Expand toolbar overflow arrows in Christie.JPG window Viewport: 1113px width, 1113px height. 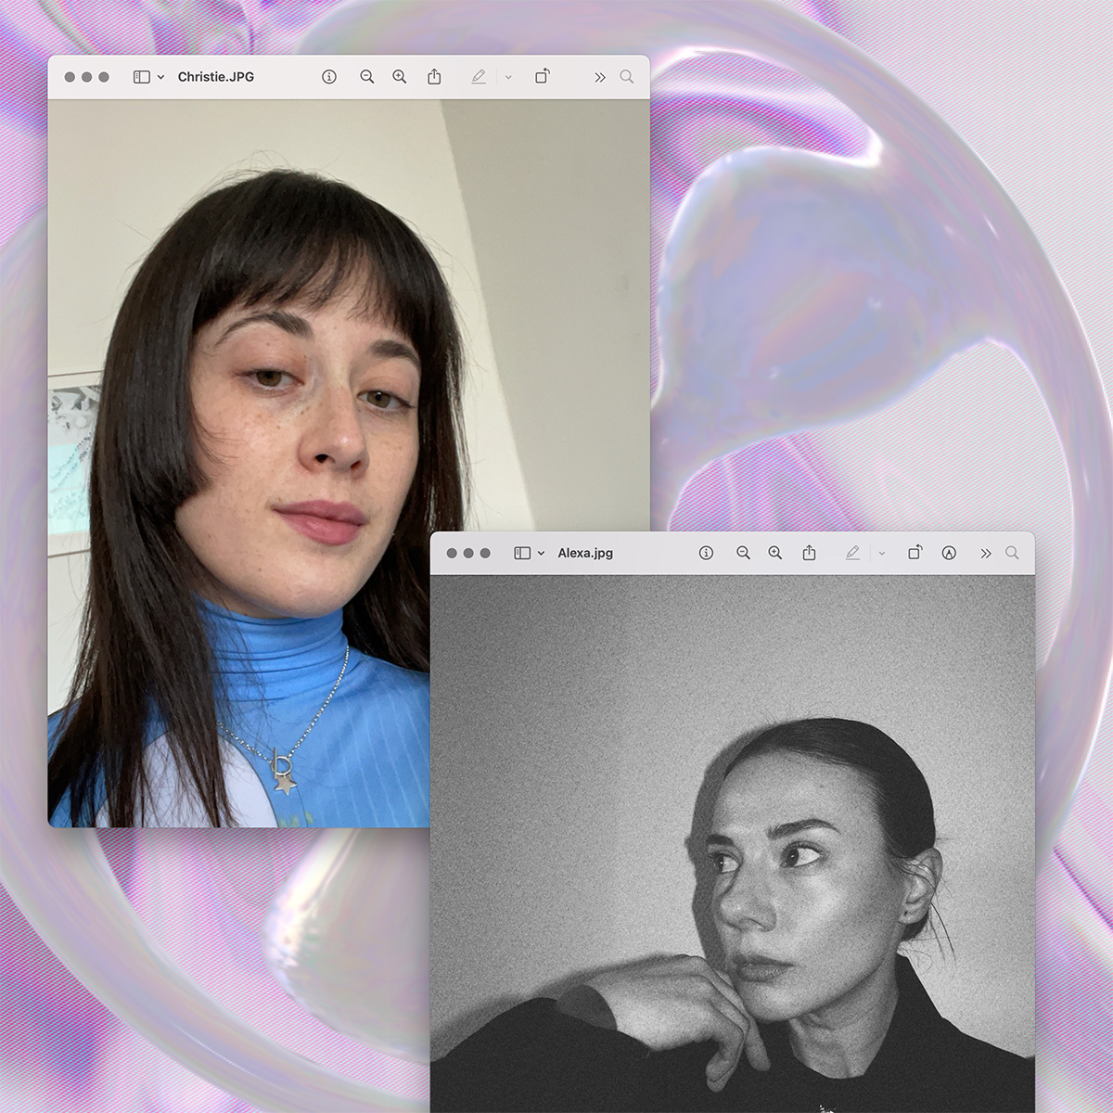coord(600,77)
